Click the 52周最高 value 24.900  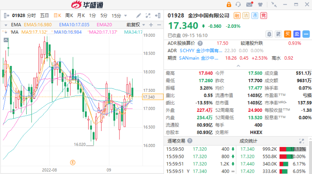255,110
